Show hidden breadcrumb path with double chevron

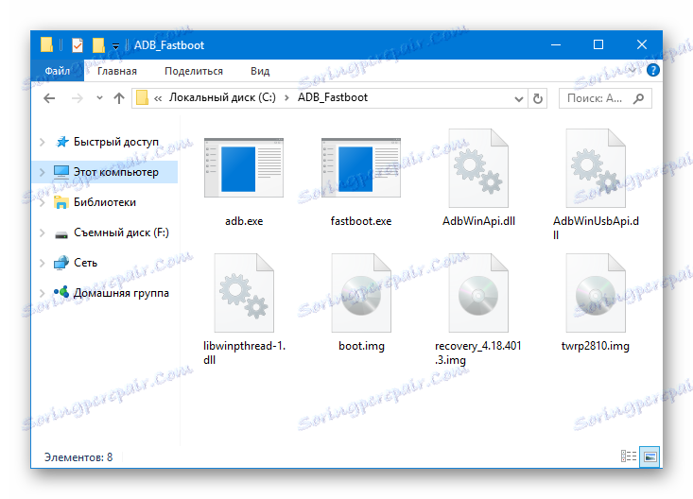158,98
